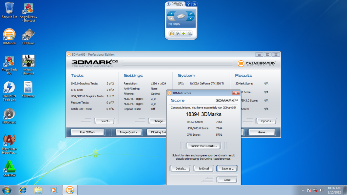Show hidden tray icons arrow
The image size is (347, 195).
point(303,190)
